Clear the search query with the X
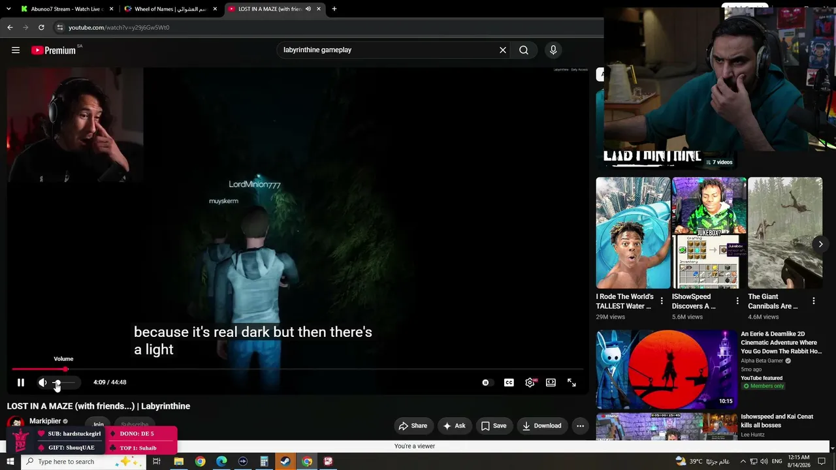This screenshot has height=470, width=836. click(503, 50)
